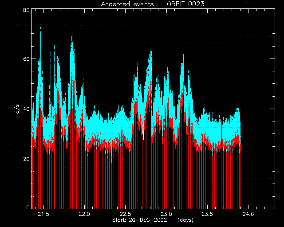284x227 pixels.
Task: Click the y-axis tick label 20
Action: point(26,159)
